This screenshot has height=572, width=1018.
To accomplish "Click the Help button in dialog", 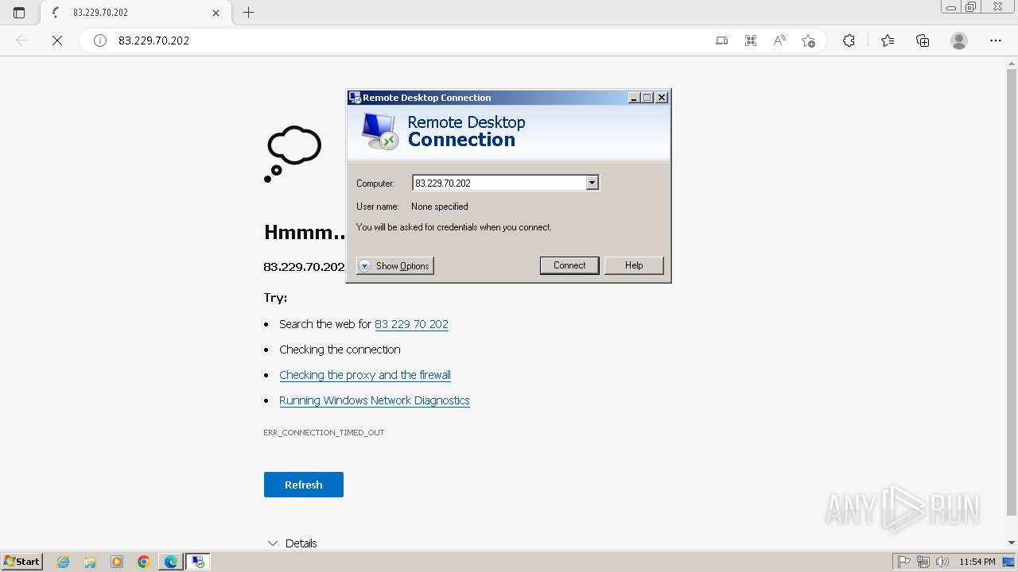I will click(634, 265).
